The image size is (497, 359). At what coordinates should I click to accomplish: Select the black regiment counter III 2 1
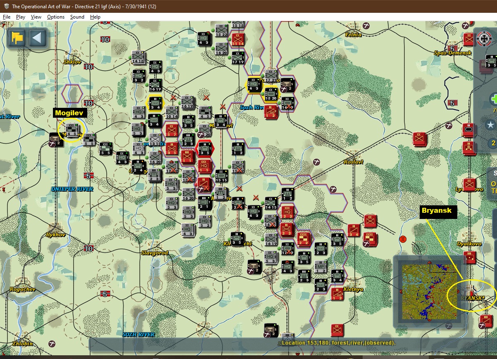click(205, 203)
